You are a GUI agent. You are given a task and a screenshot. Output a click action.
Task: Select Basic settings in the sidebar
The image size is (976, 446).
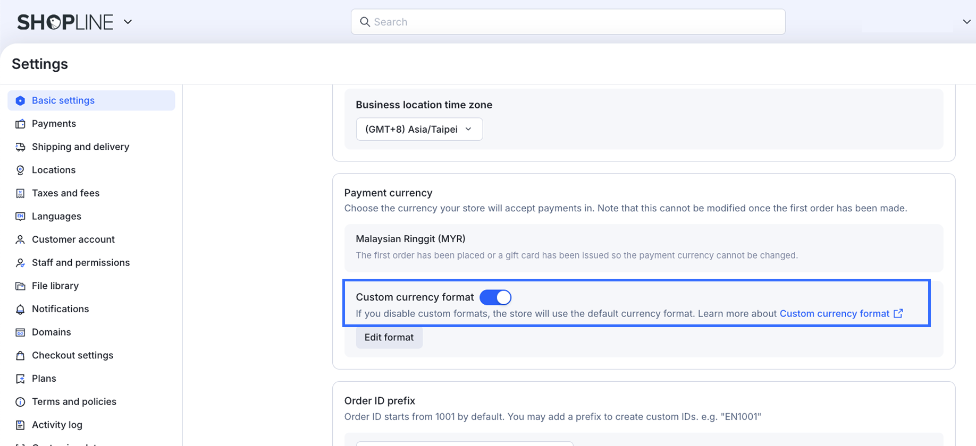[63, 100]
